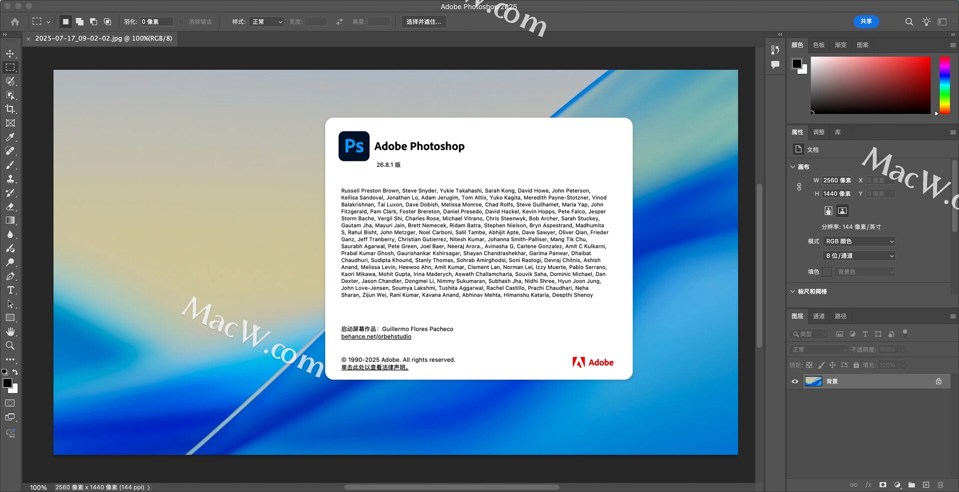The image size is (959, 492).
Task: Expand the 标尺和网格 section
Action: [x=793, y=291]
